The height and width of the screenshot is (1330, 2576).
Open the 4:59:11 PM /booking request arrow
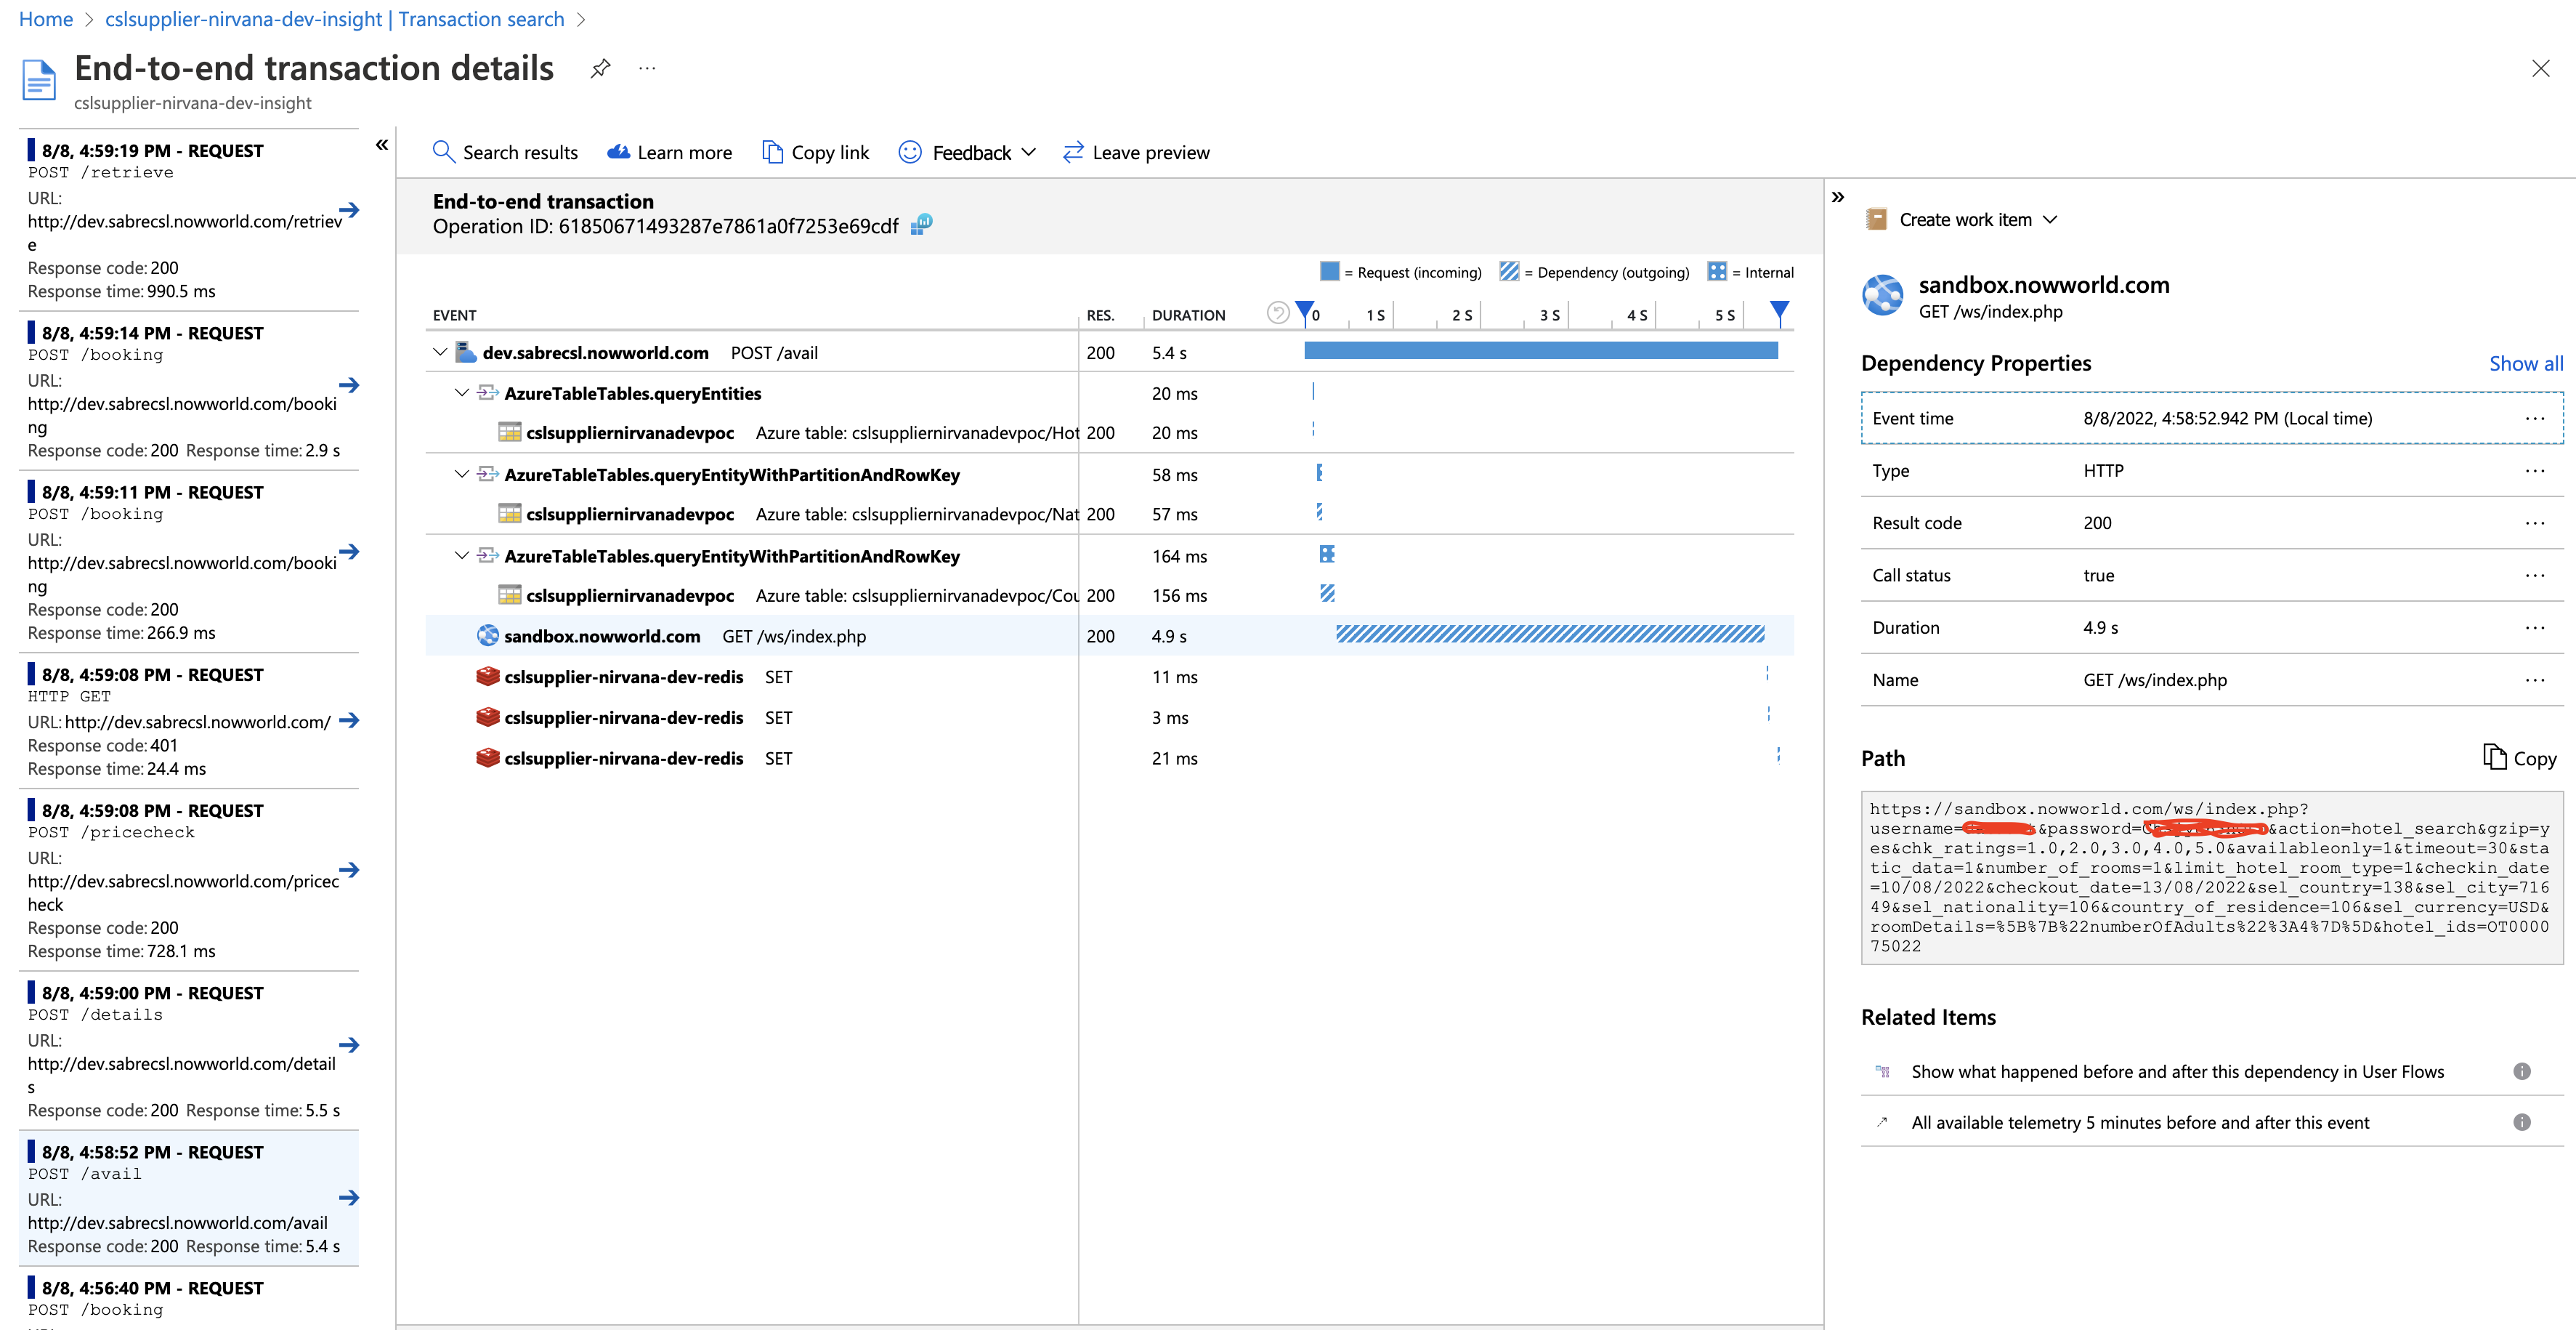(x=349, y=552)
